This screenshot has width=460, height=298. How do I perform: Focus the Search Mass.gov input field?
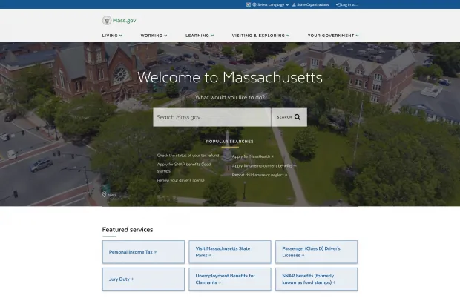pos(211,117)
